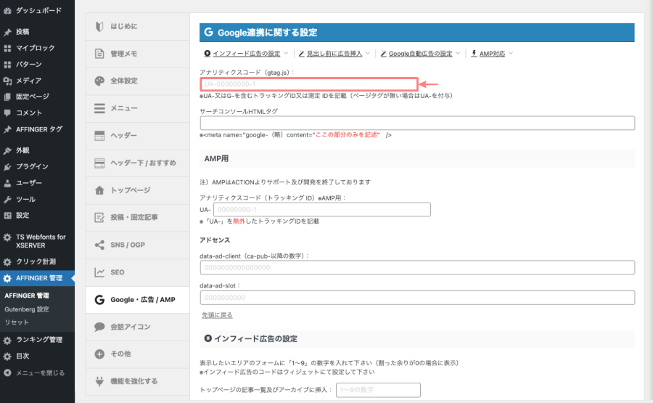Screen dimensions: 653x403
Task: Expand chevron after 見出し前に広告挿入 link
Action: (x=368, y=53)
